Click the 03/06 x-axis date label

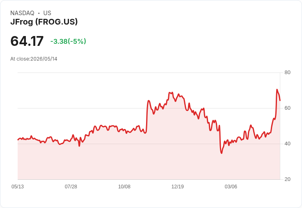[231, 187]
